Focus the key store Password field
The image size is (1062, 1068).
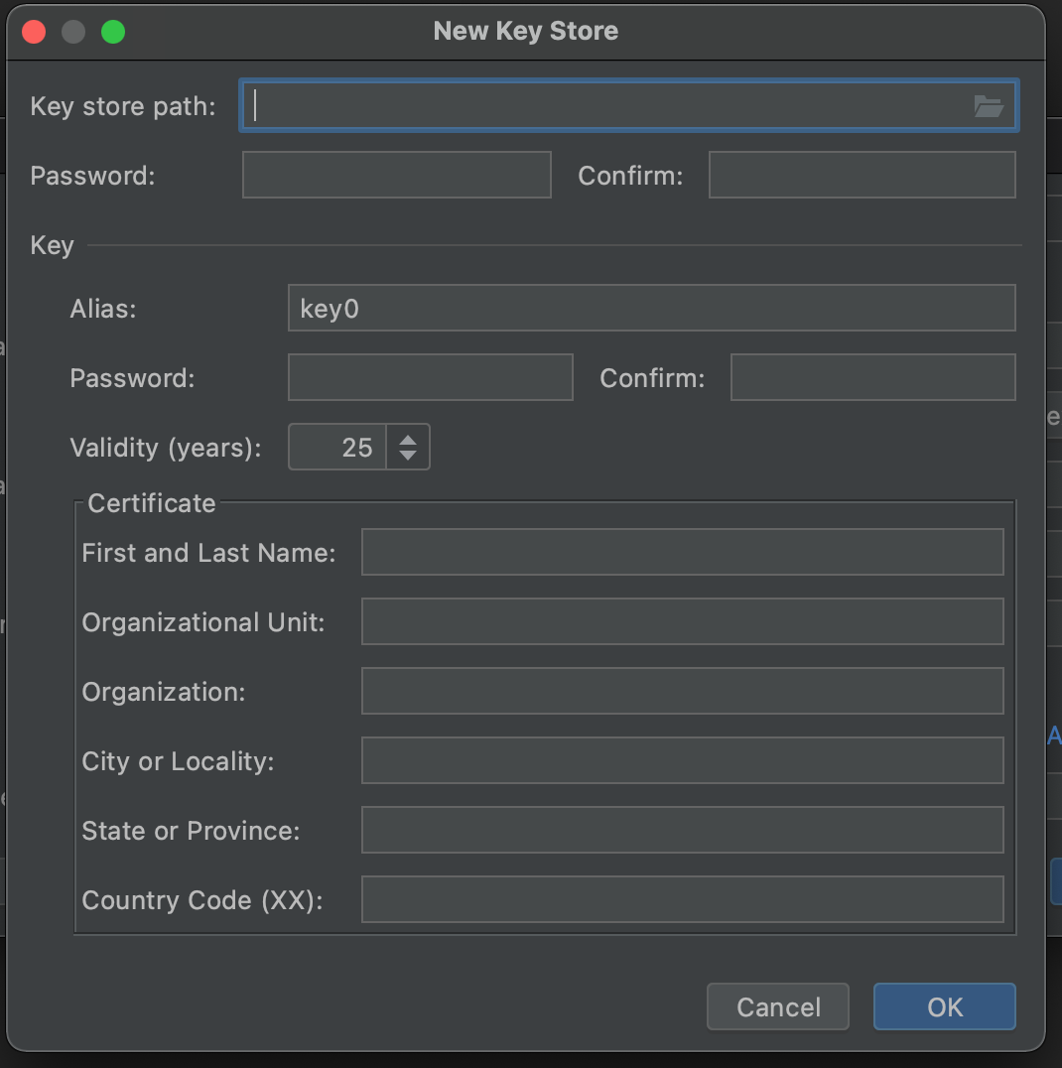pyautogui.click(x=396, y=176)
